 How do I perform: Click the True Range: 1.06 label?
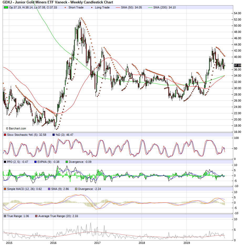18,216
